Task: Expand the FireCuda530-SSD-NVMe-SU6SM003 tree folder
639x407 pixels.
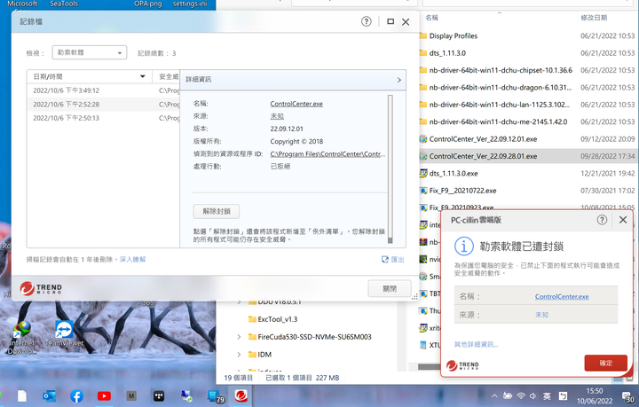Action: coord(239,337)
